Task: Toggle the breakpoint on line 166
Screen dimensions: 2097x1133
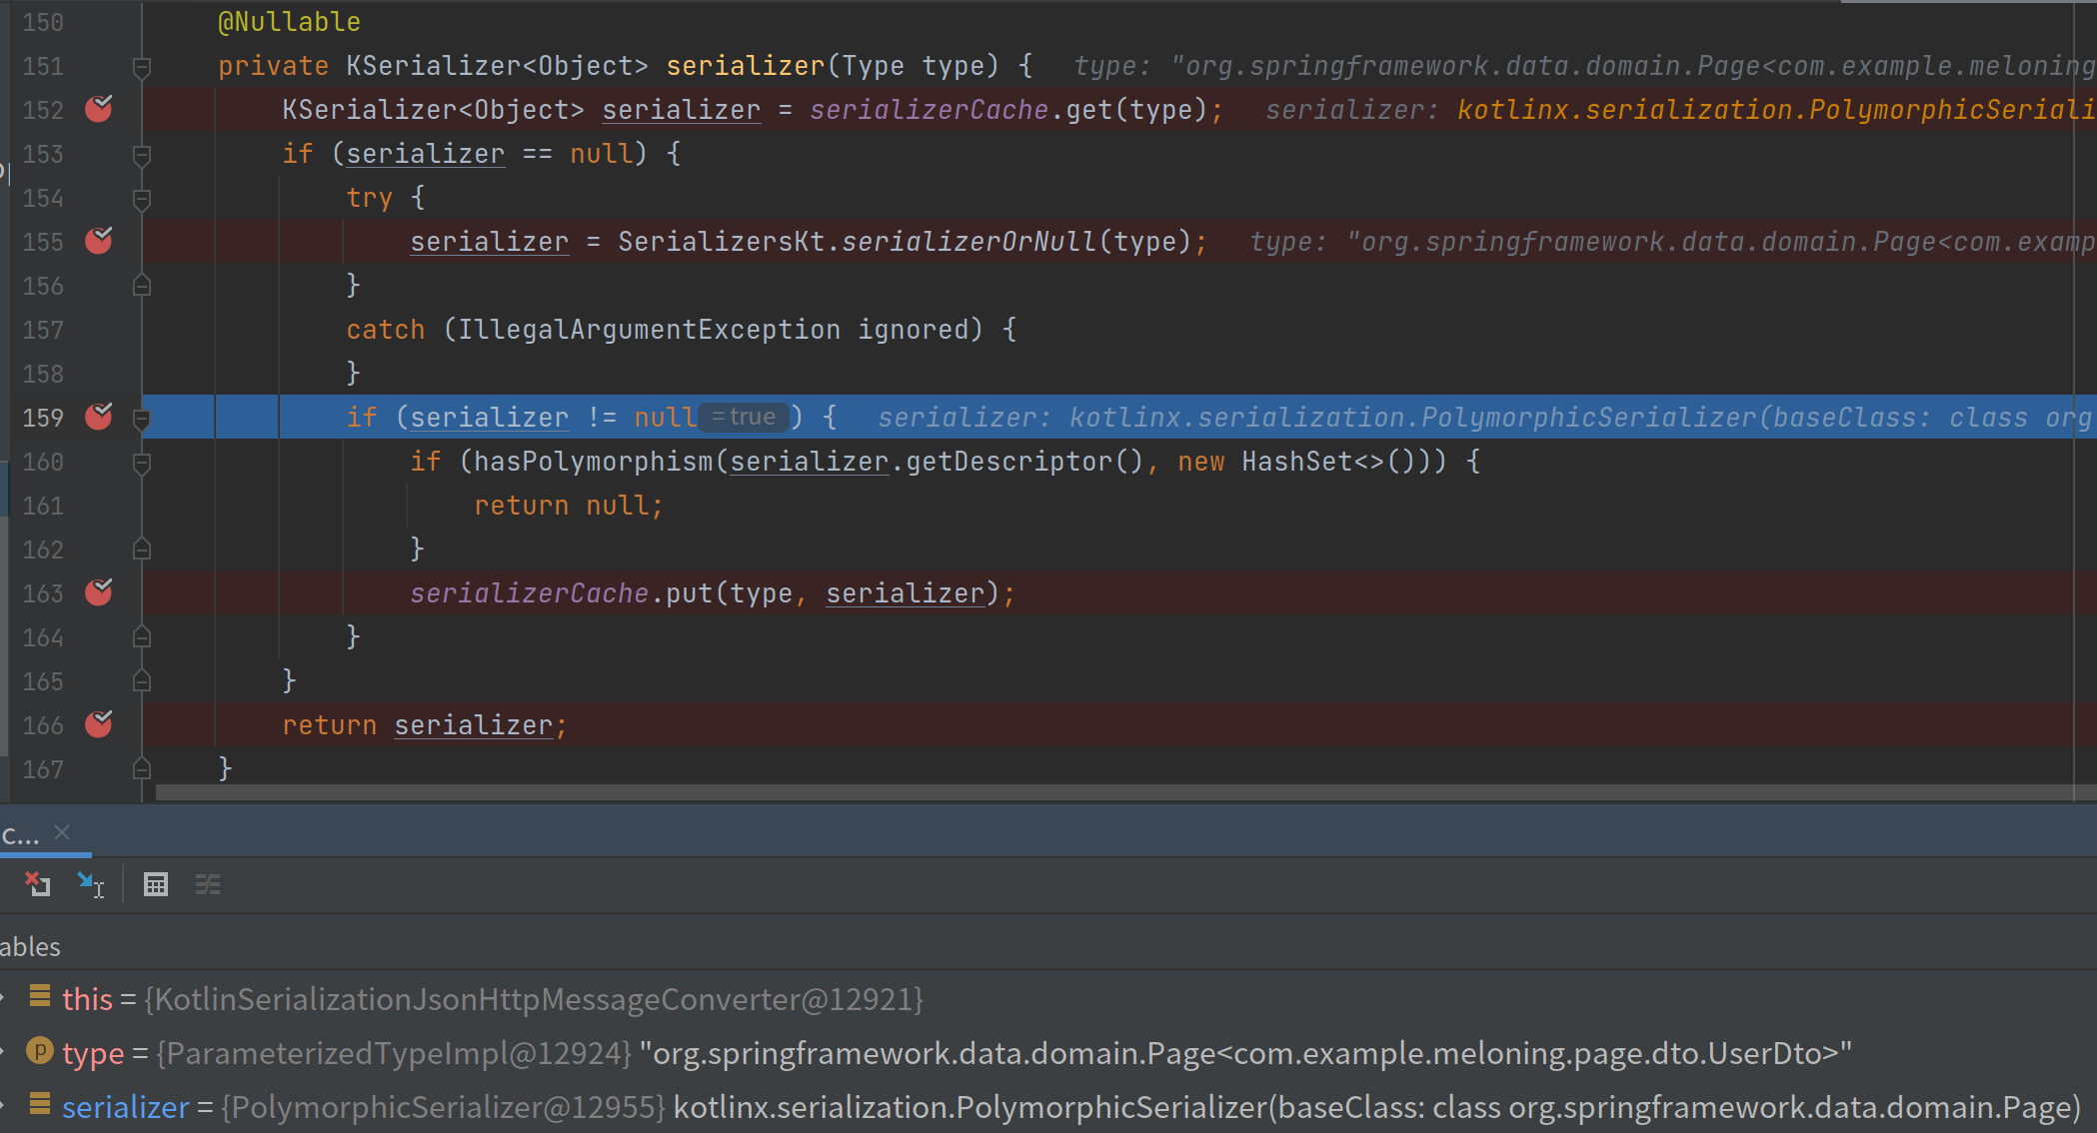Action: tap(99, 723)
